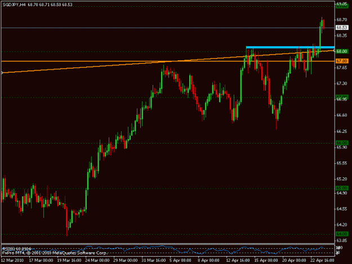Click the 19 Mar 16:00 time label
352x264 pixels.
[69, 260]
